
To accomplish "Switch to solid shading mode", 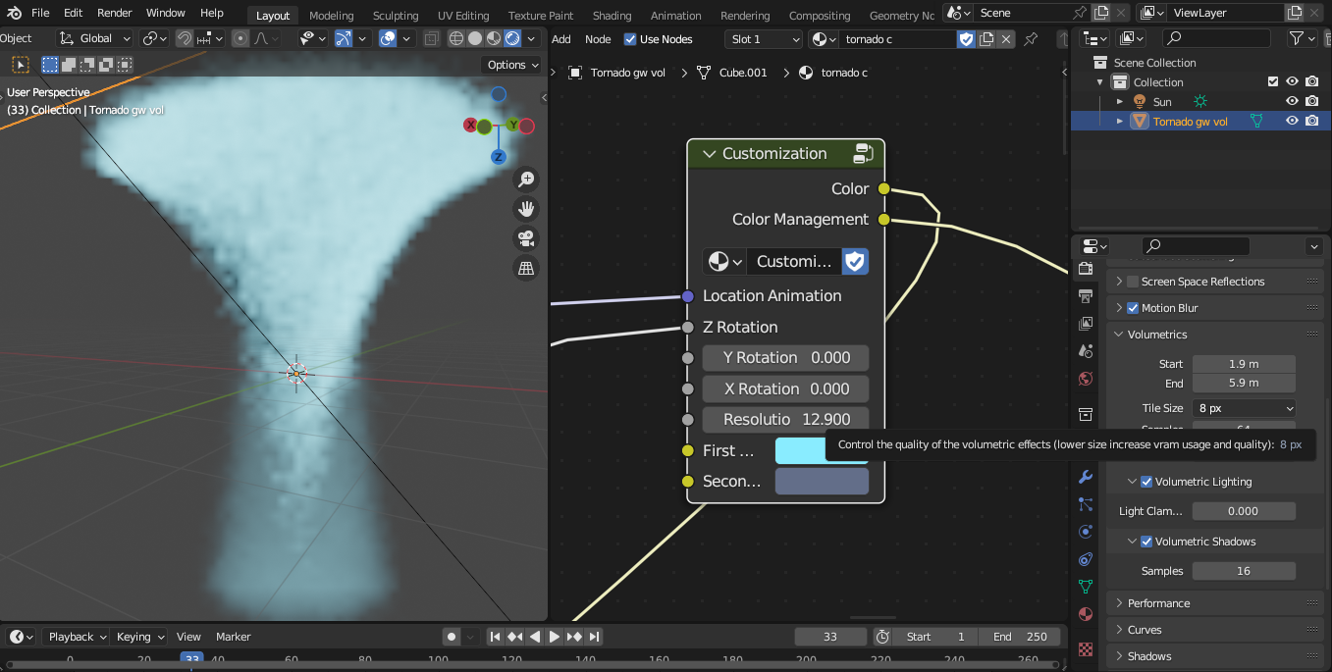I will (x=475, y=38).
